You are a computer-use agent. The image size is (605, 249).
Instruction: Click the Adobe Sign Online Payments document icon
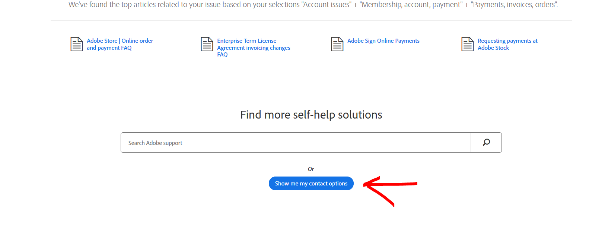(x=337, y=44)
